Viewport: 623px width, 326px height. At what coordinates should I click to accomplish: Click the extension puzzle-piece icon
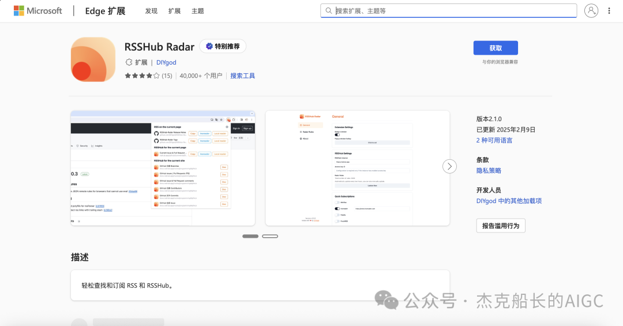(129, 62)
